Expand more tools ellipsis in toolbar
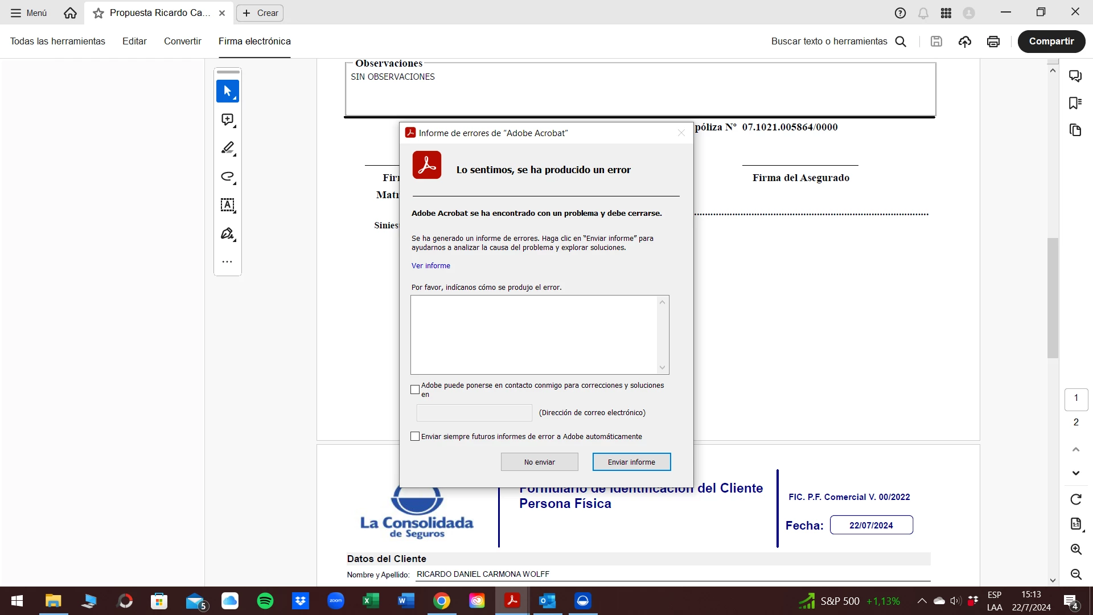The height and width of the screenshot is (615, 1093). pos(227,262)
